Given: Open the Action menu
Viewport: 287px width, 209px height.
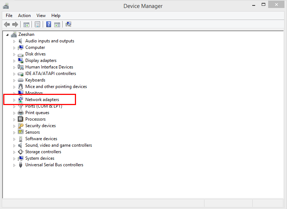Looking at the screenshot, I should (x=24, y=16).
